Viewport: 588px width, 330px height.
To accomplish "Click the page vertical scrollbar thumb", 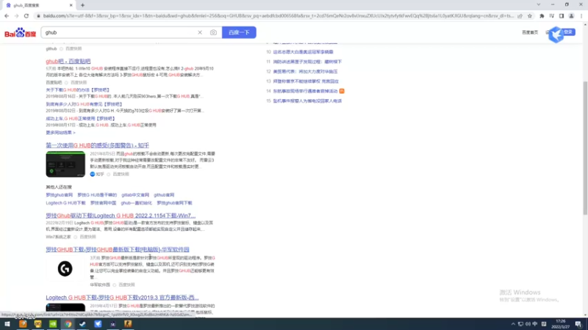I will tap(585, 148).
